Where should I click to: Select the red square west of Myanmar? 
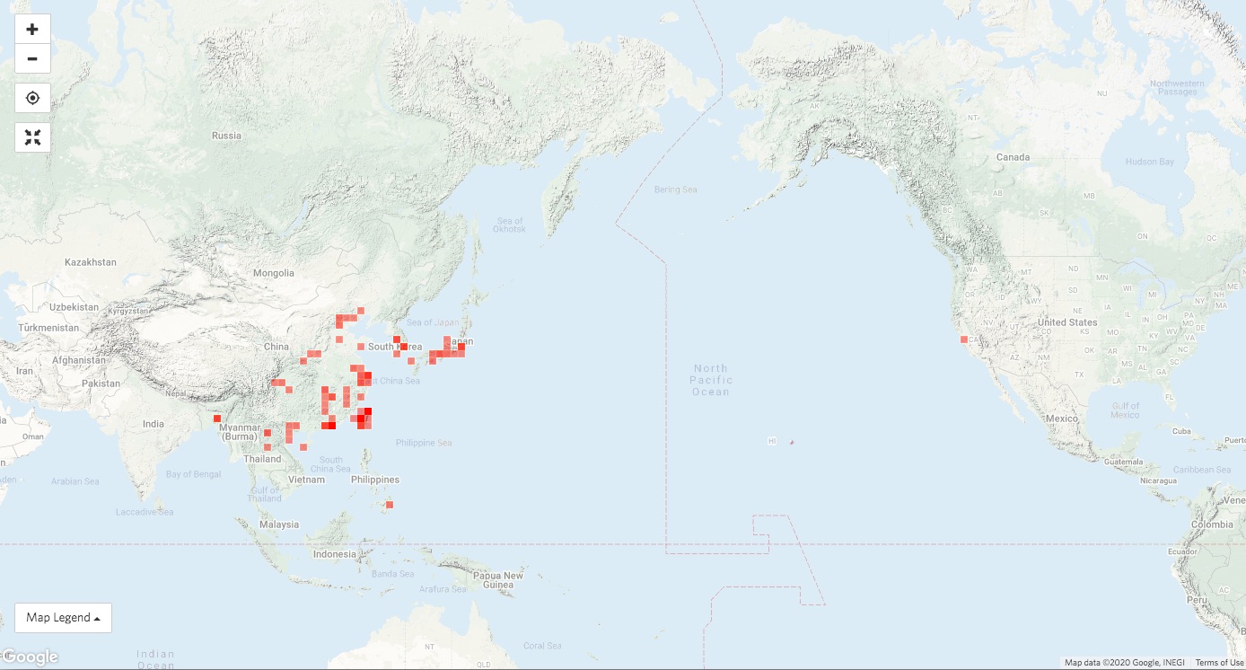point(216,418)
